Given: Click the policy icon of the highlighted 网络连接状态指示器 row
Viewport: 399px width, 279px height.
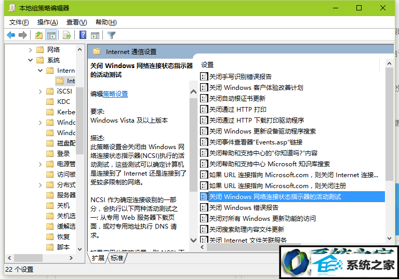Looking at the screenshot, I should (204, 196).
